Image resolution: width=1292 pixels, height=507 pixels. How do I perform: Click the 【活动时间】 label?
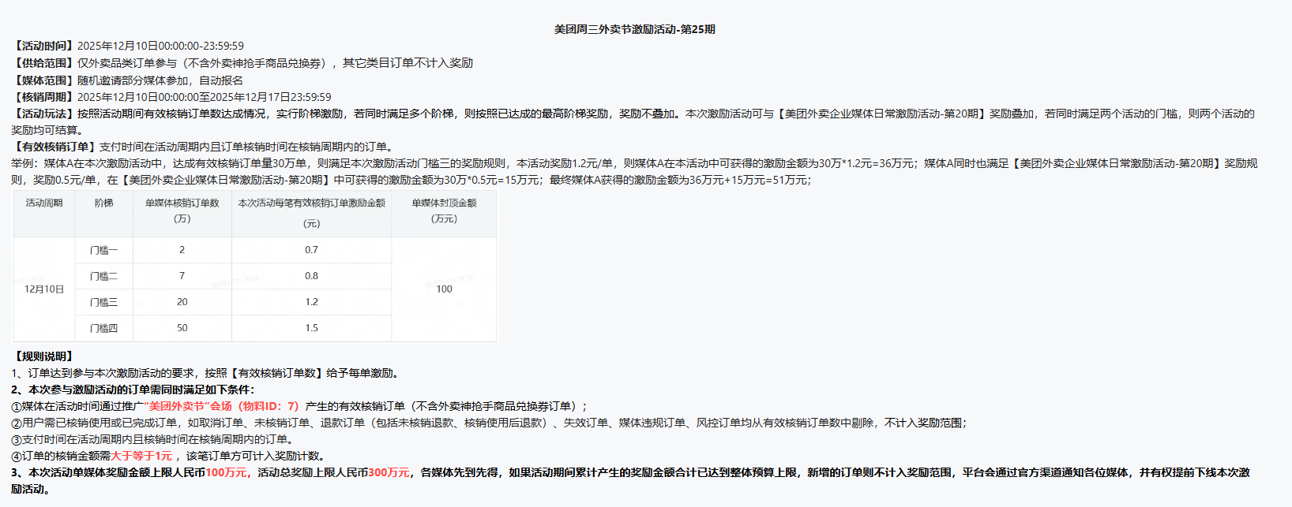pos(44,46)
